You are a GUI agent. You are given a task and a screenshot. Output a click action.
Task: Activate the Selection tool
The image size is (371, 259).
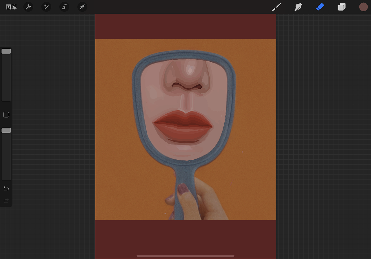pyautogui.click(x=64, y=7)
